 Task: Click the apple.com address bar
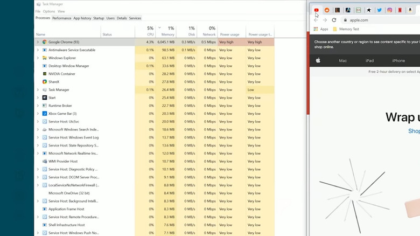[377, 20]
